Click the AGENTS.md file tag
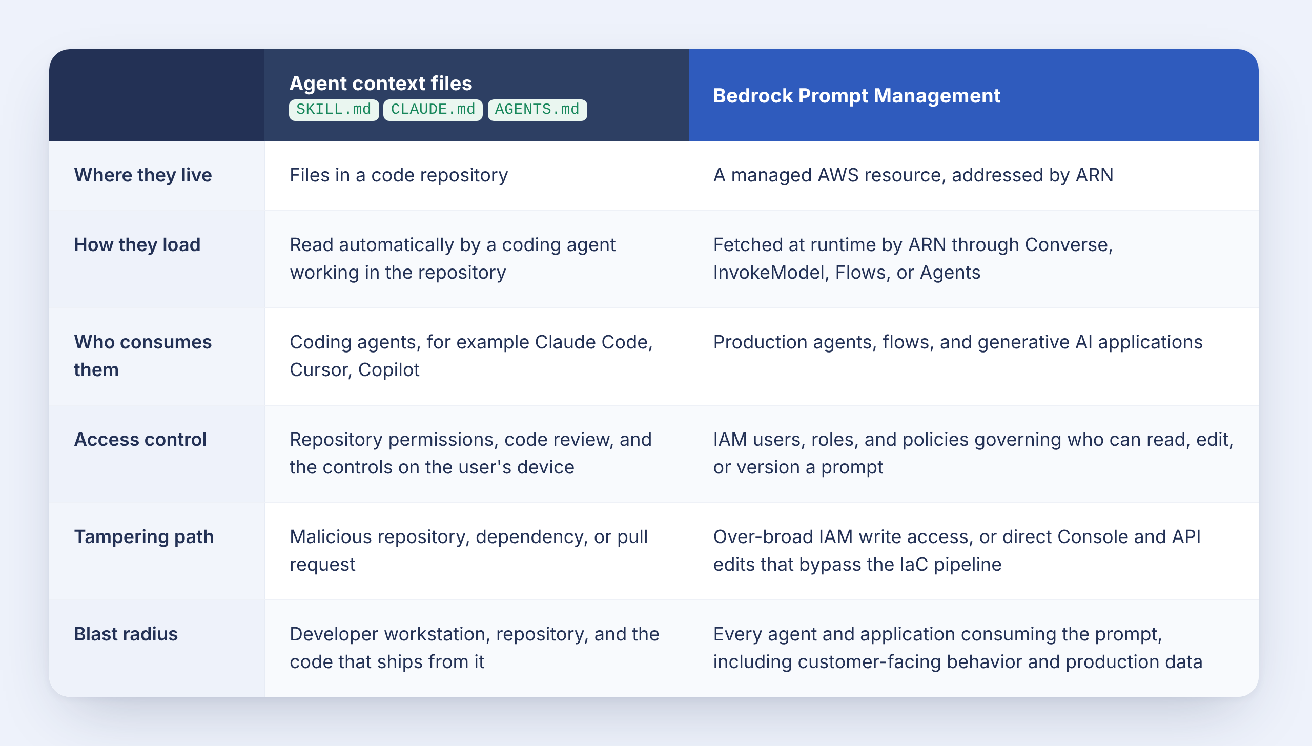 (537, 110)
